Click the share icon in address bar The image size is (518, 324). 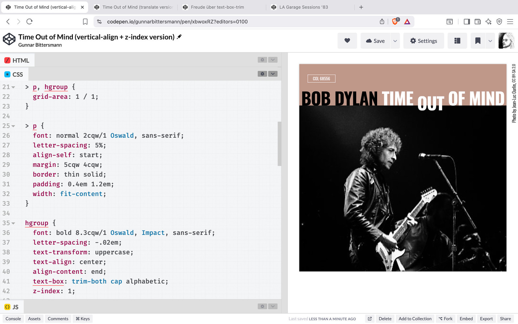[x=382, y=21]
